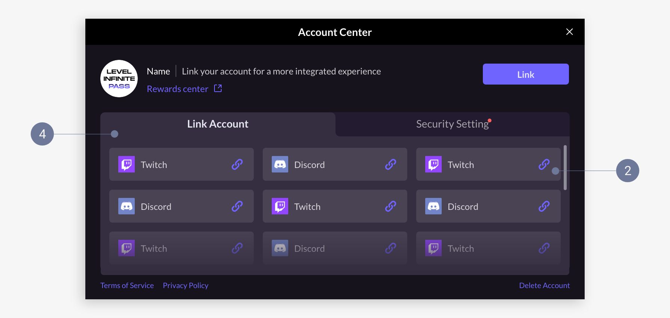
Task: Click the Twitch icon in the center card
Action: [x=280, y=206]
